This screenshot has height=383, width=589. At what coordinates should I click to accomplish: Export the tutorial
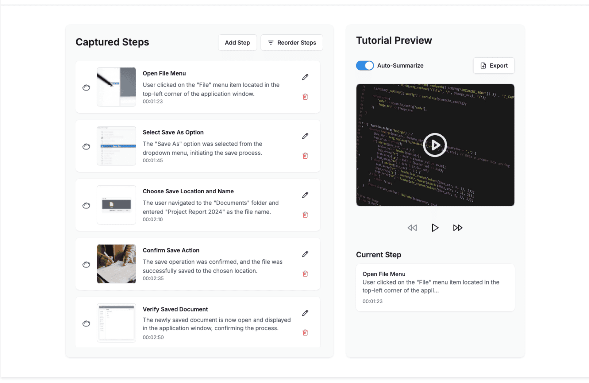coord(494,65)
